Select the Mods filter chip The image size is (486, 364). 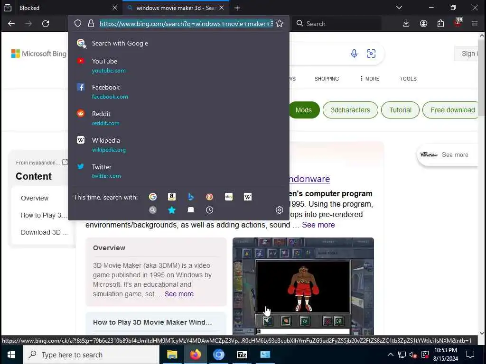304,110
